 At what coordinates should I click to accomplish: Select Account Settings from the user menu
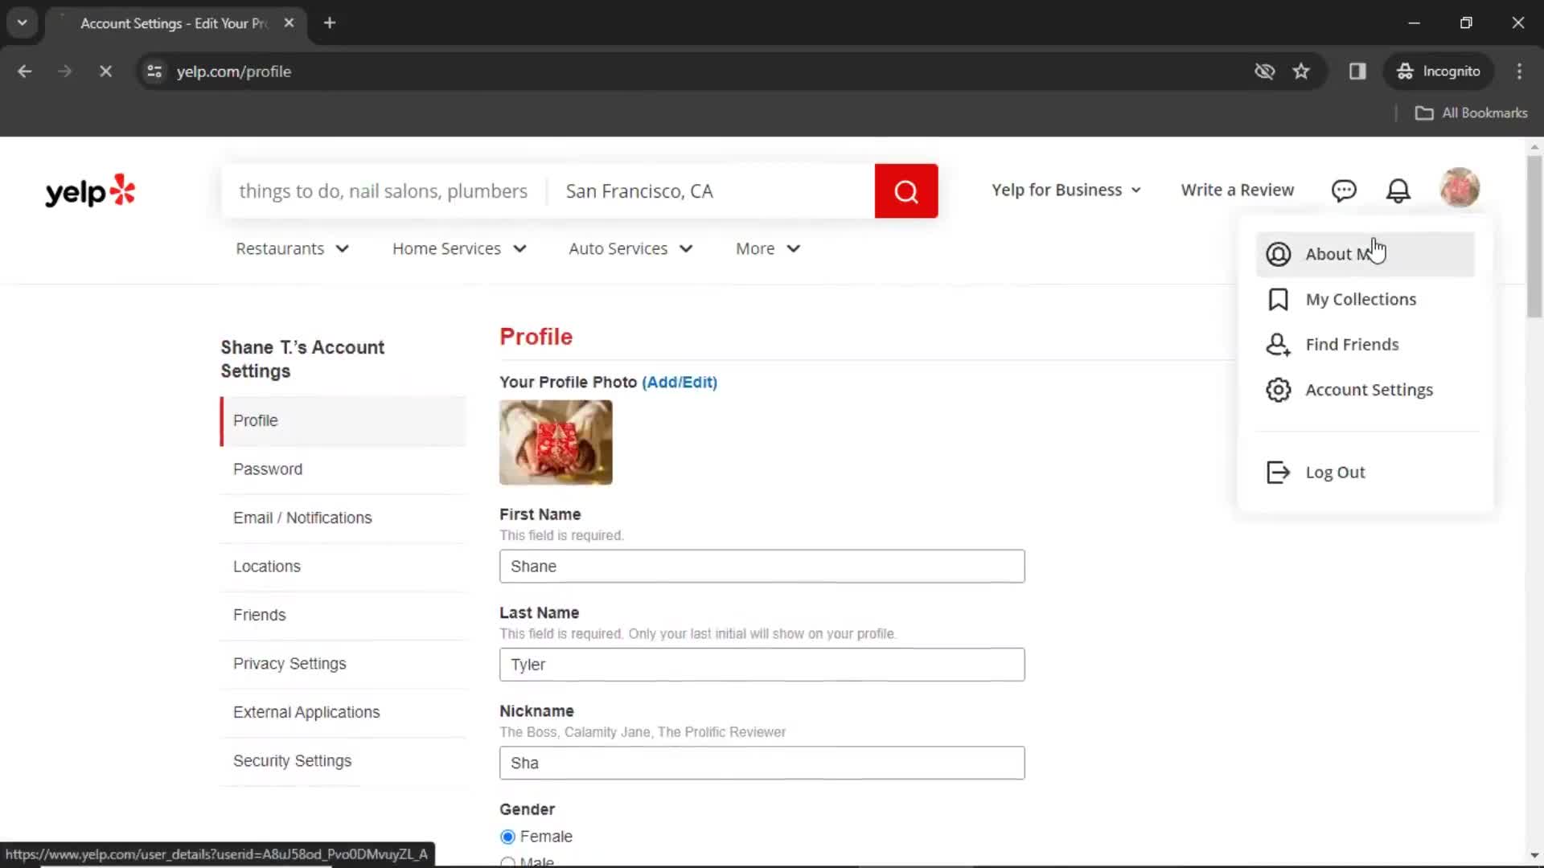click(1365, 390)
